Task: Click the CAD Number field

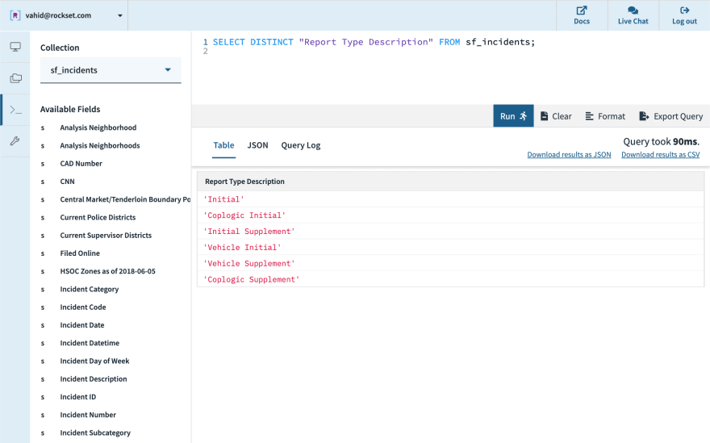Action: point(81,164)
